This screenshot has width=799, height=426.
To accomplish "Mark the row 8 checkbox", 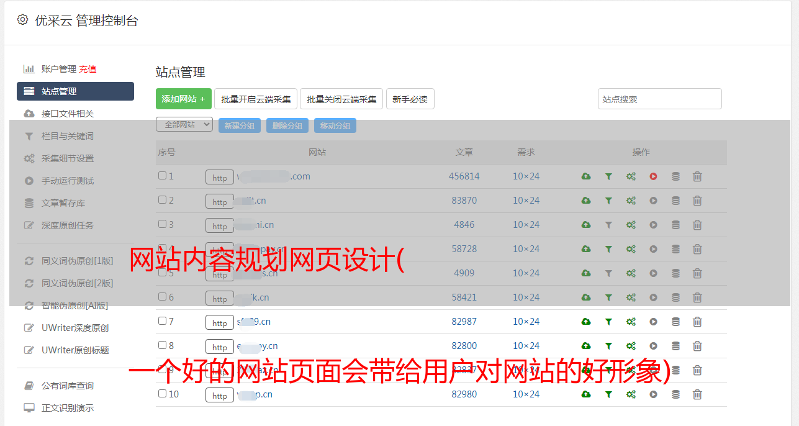I will click(x=162, y=345).
